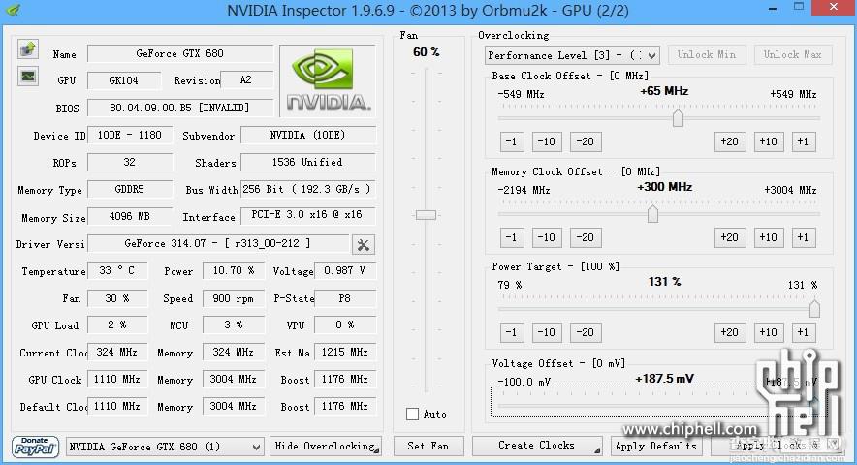Click -10 under Memory Clock Offset
Screen dimensions: 857x465
click(x=546, y=237)
